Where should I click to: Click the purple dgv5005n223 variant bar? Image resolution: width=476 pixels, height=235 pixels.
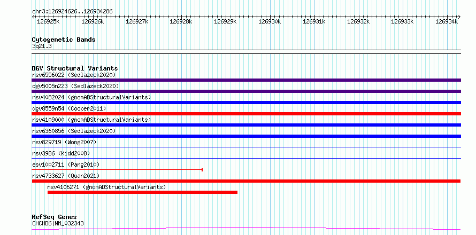tap(246, 91)
